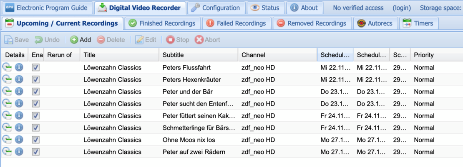Click the info icon for Peter und der Bär
Viewport: 463px width, 167px height.
(19, 91)
